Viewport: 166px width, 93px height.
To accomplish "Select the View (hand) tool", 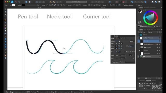I will coord(5,56).
